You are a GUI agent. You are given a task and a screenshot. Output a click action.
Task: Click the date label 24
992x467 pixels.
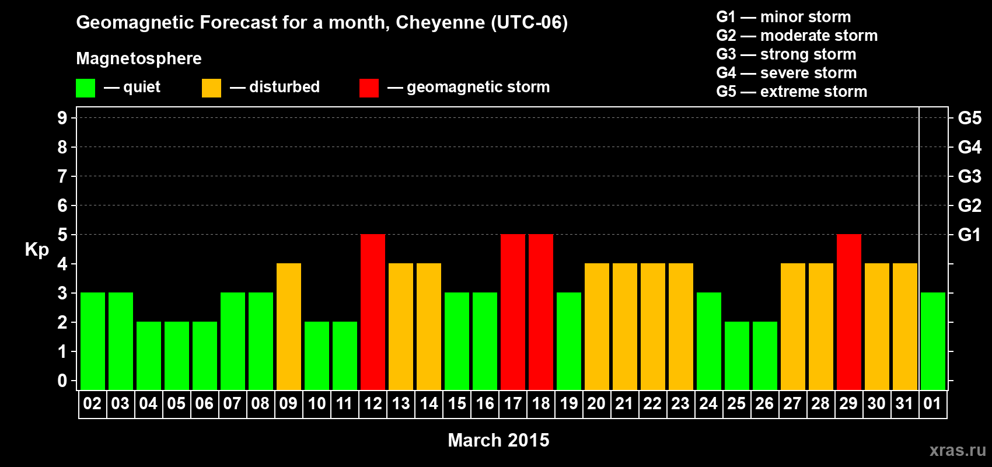click(x=708, y=403)
